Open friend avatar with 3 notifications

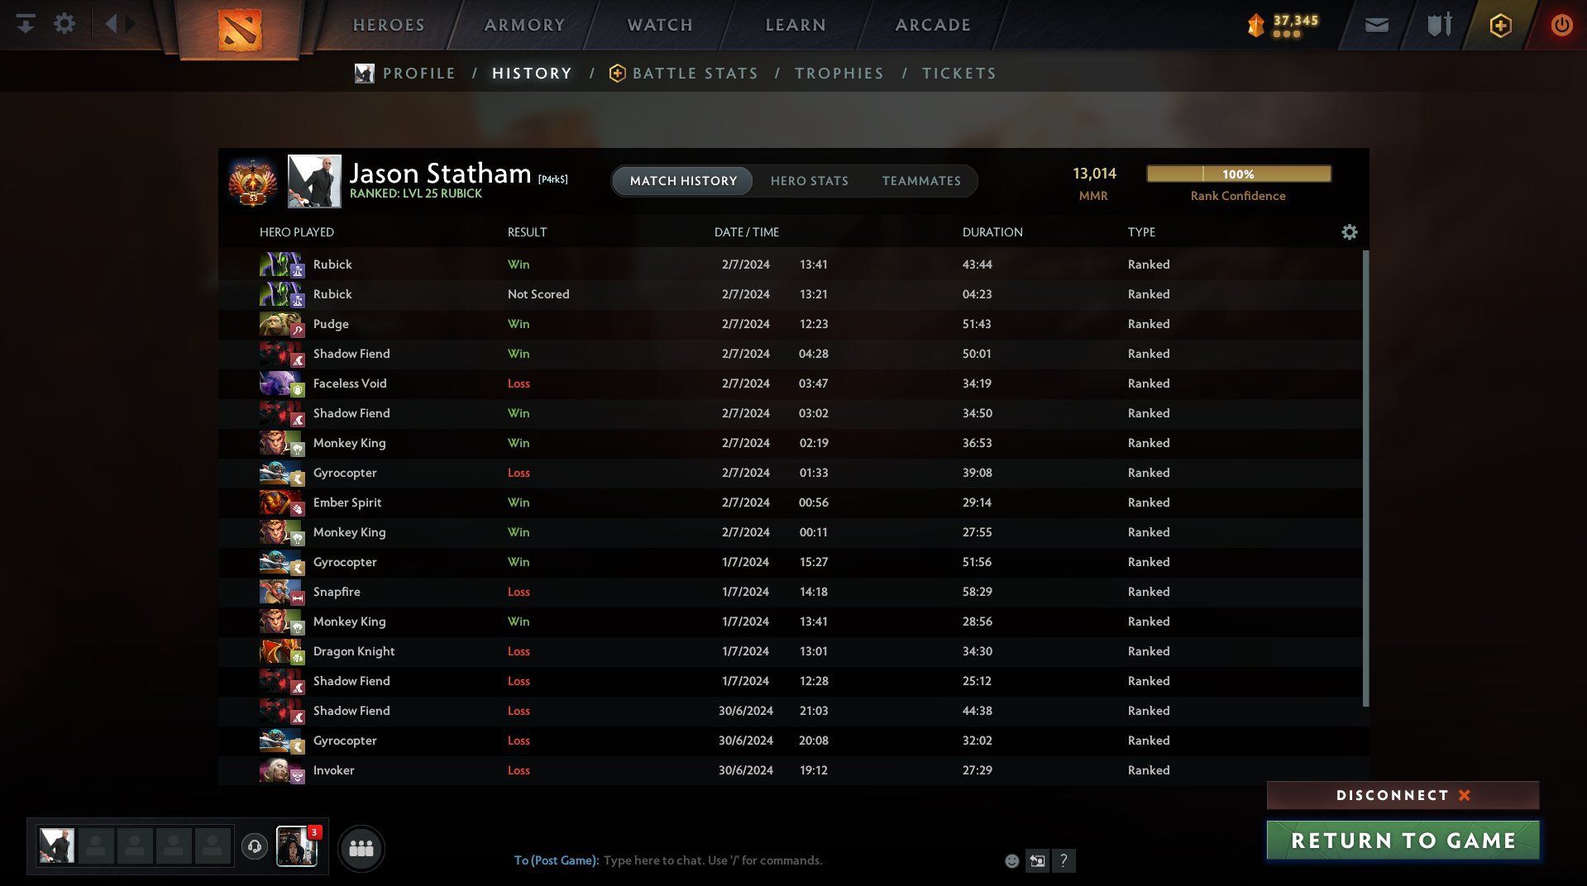coord(297,846)
